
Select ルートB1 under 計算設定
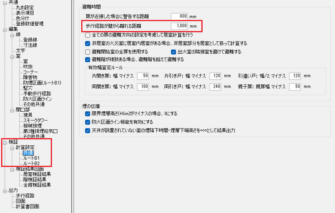pos(31,158)
